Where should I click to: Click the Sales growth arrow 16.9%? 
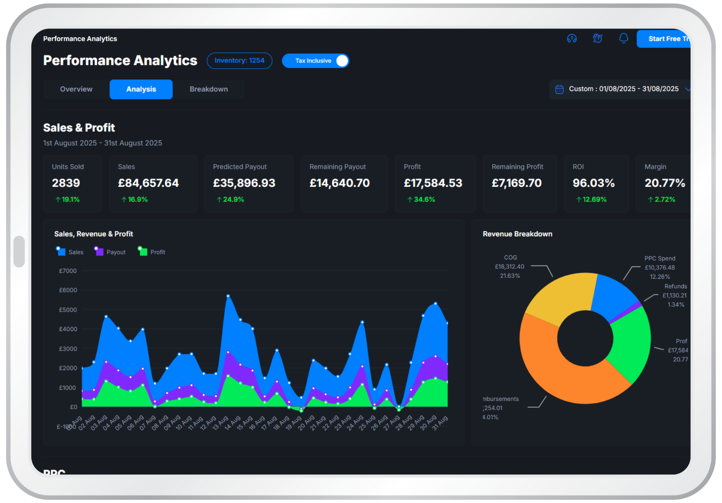(124, 200)
